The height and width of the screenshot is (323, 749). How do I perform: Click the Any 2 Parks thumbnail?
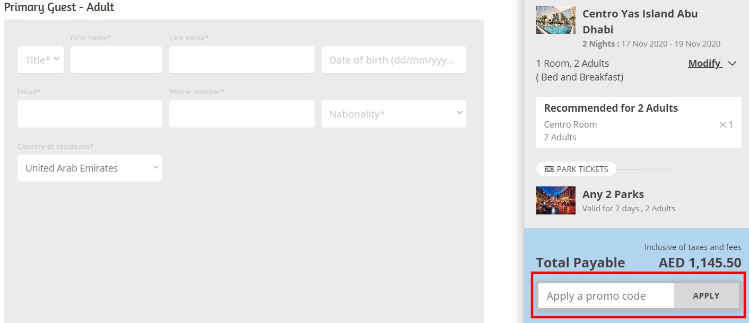click(x=555, y=200)
